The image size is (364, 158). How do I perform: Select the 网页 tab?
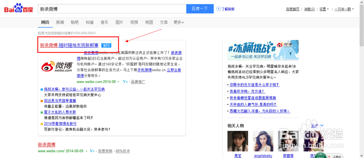pyautogui.click(x=45, y=23)
